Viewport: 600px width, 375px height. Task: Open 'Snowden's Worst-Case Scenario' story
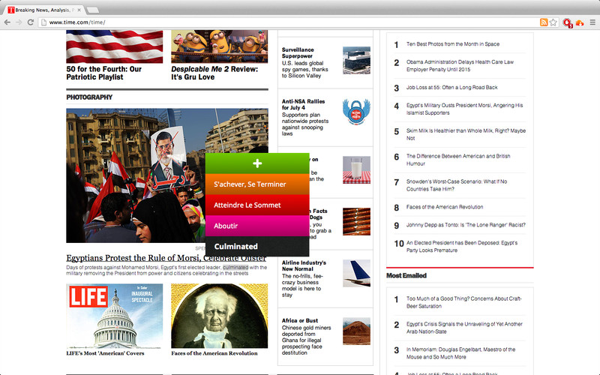click(457, 185)
